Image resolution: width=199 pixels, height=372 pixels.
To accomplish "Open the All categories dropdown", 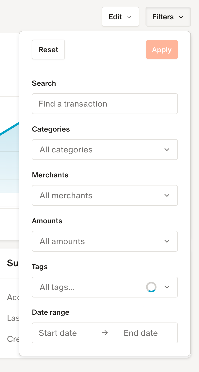I will tap(99, 150).
